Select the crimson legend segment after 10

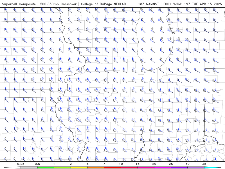click(x=129, y=168)
